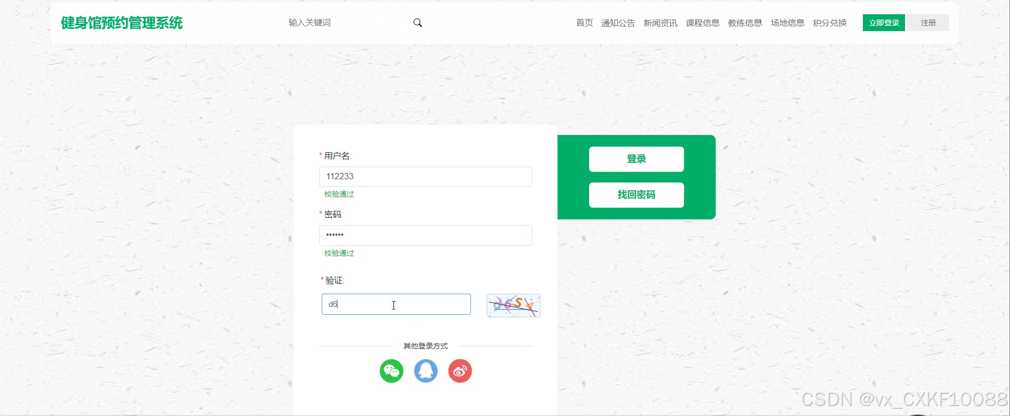Refresh the captcha verification image
This screenshot has height=416, width=1010.
pos(513,305)
